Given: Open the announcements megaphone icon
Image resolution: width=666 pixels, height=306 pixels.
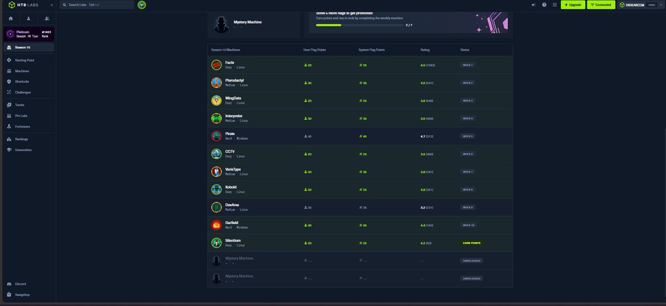Looking at the screenshot, I should (x=533, y=4).
